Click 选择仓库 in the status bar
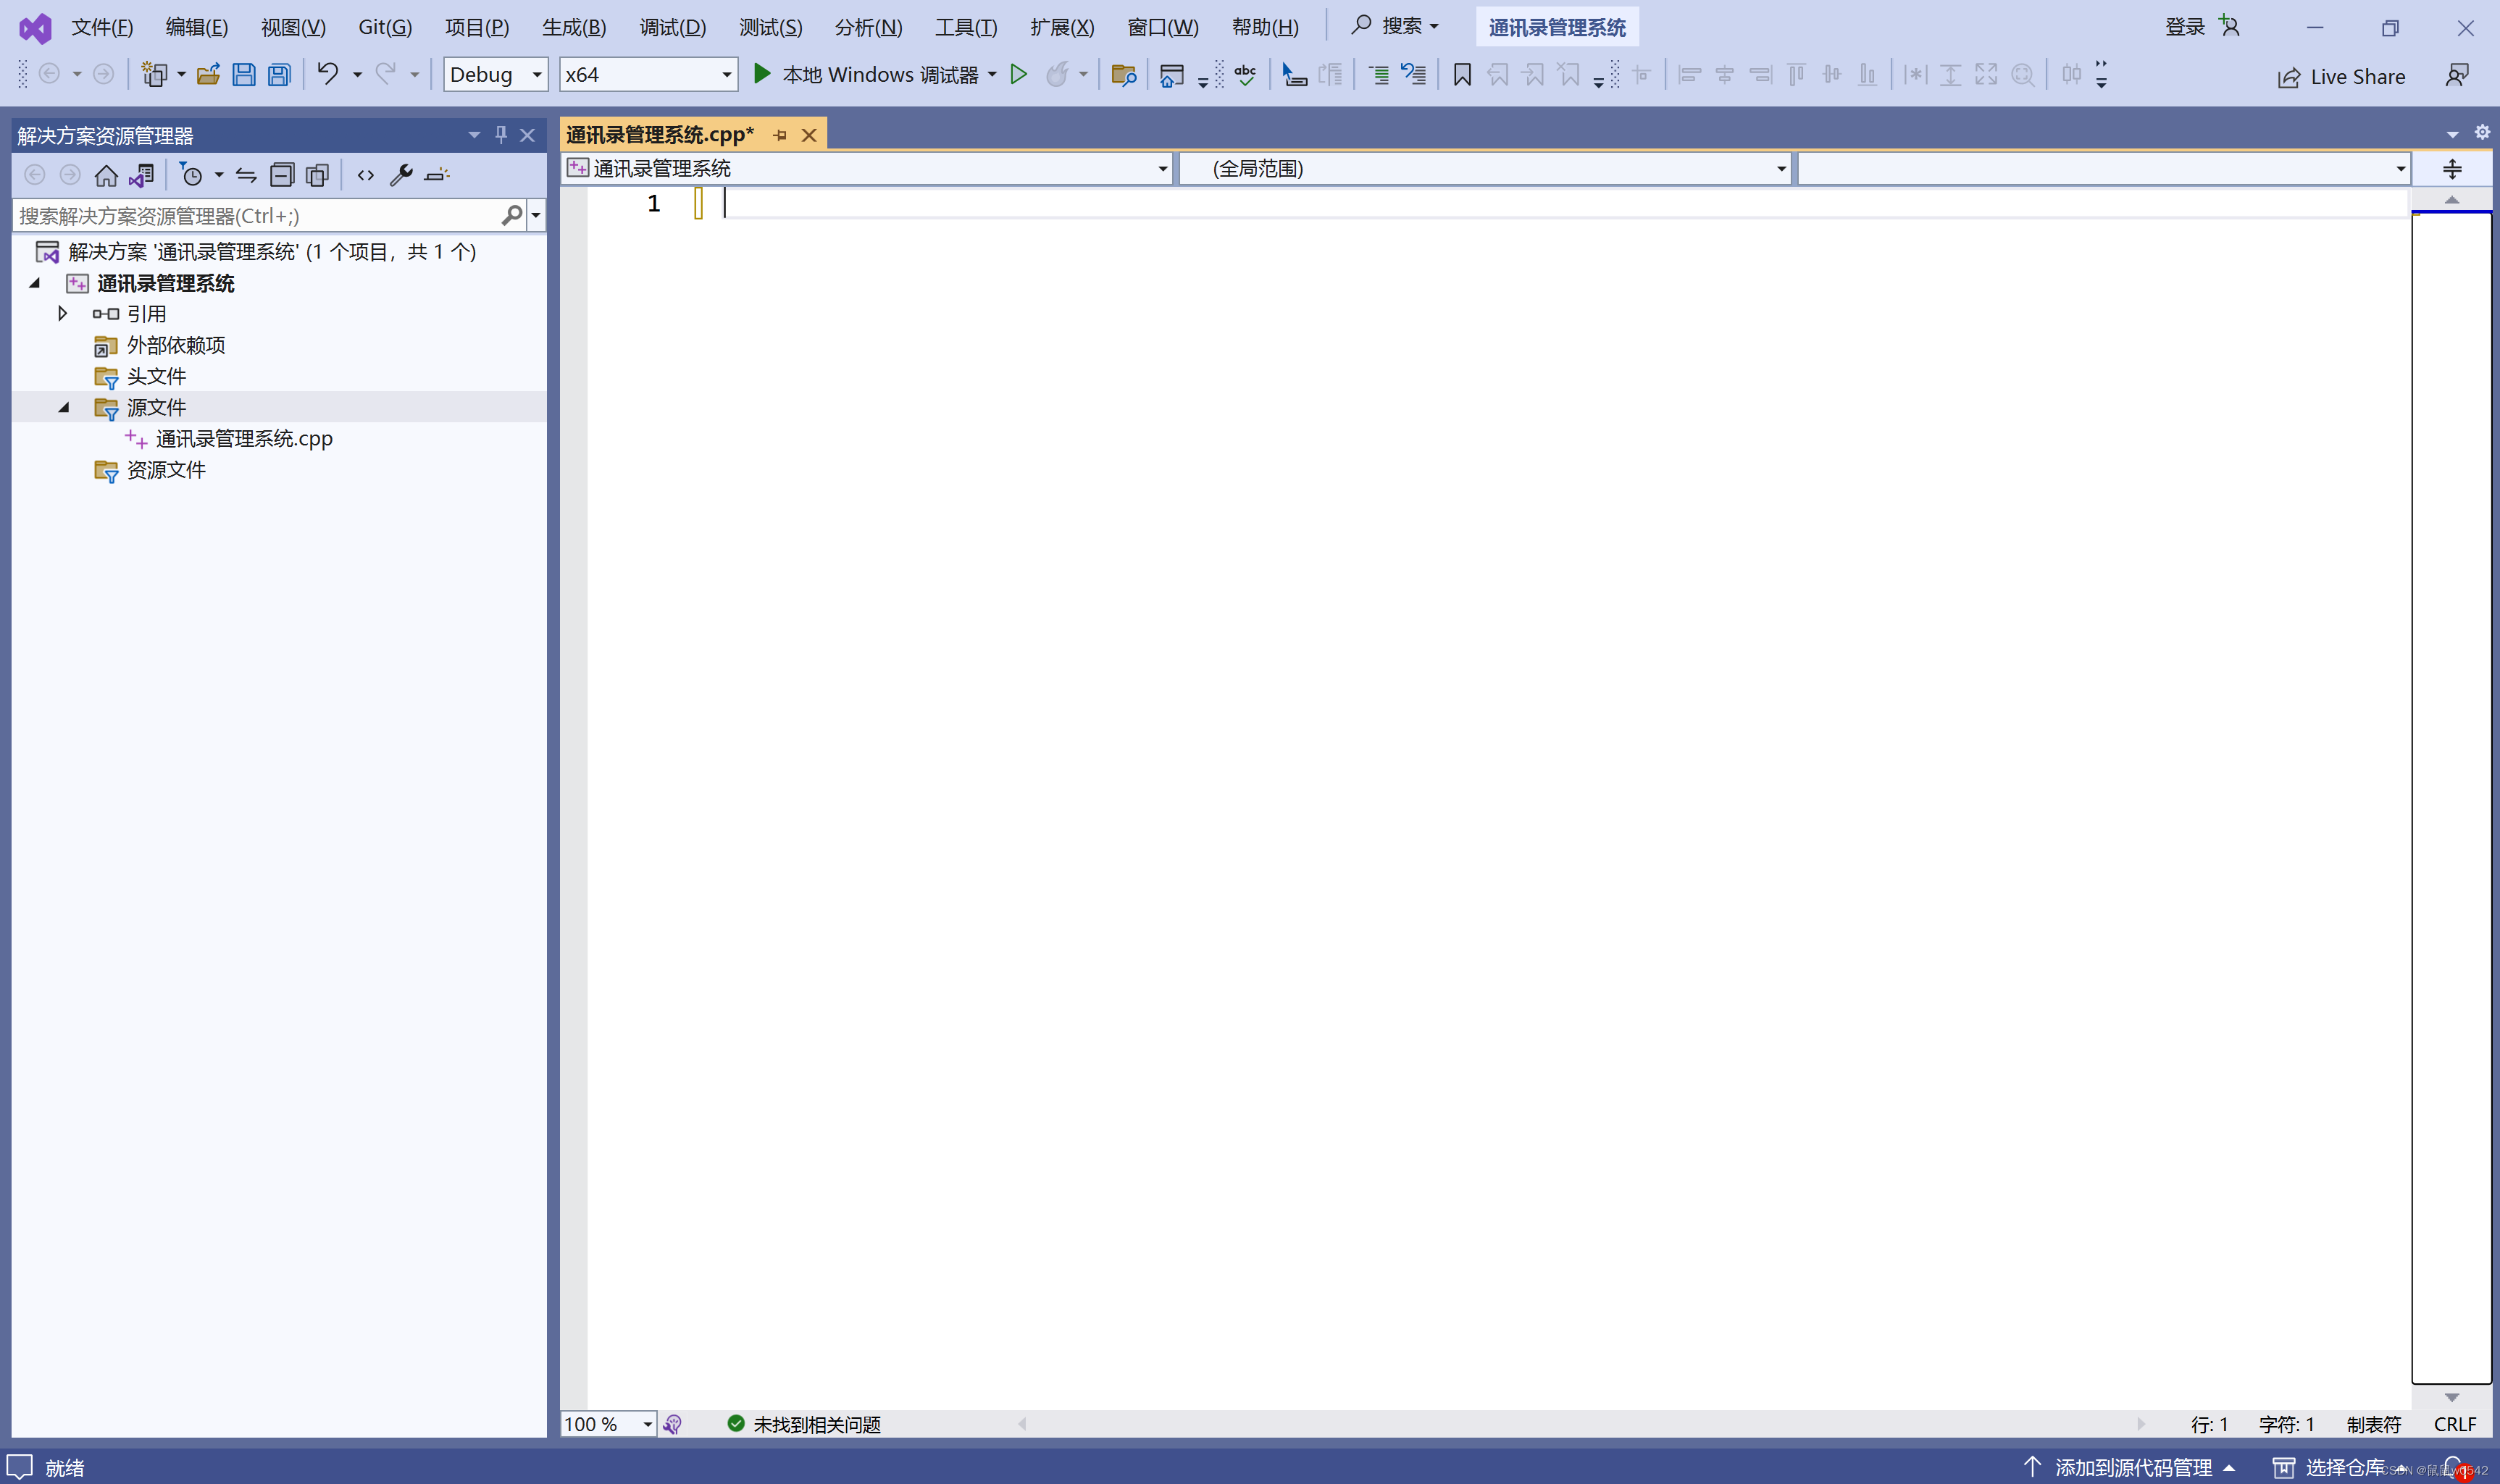This screenshot has height=1484, width=2500. pyautogui.click(x=2340, y=1467)
